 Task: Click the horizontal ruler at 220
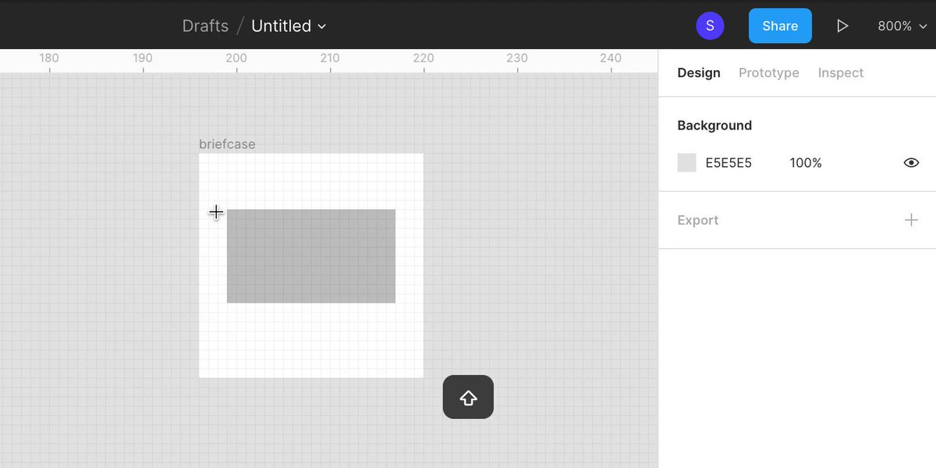coord(424,61)
